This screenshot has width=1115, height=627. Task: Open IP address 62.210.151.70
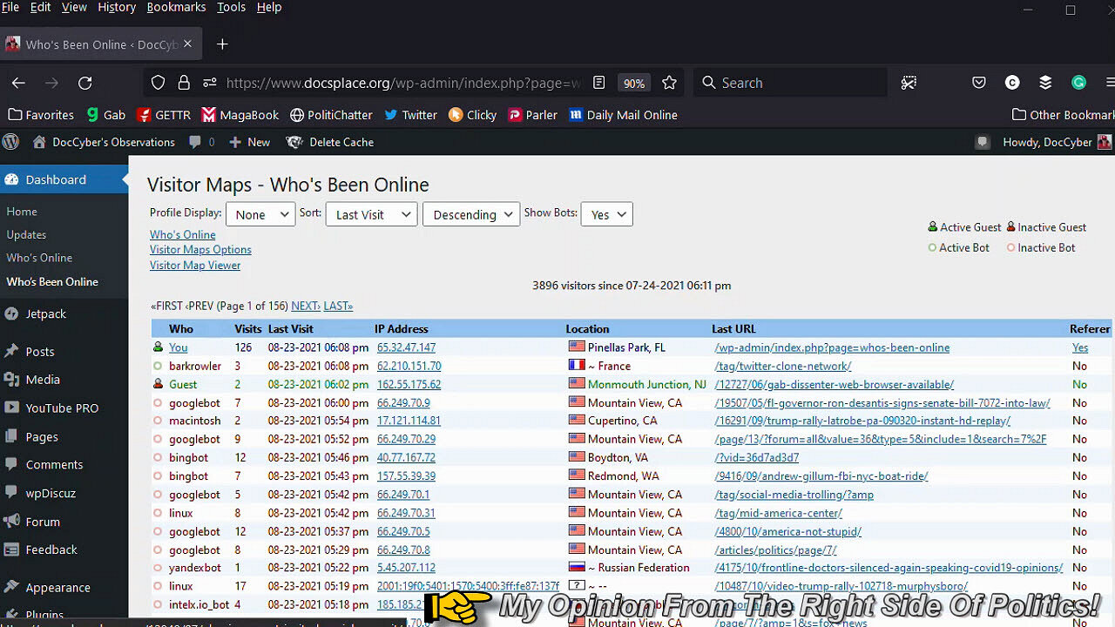click(409, 366)
